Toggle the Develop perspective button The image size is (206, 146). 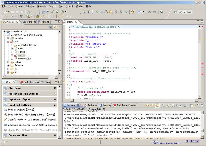[x=185, y=12]
